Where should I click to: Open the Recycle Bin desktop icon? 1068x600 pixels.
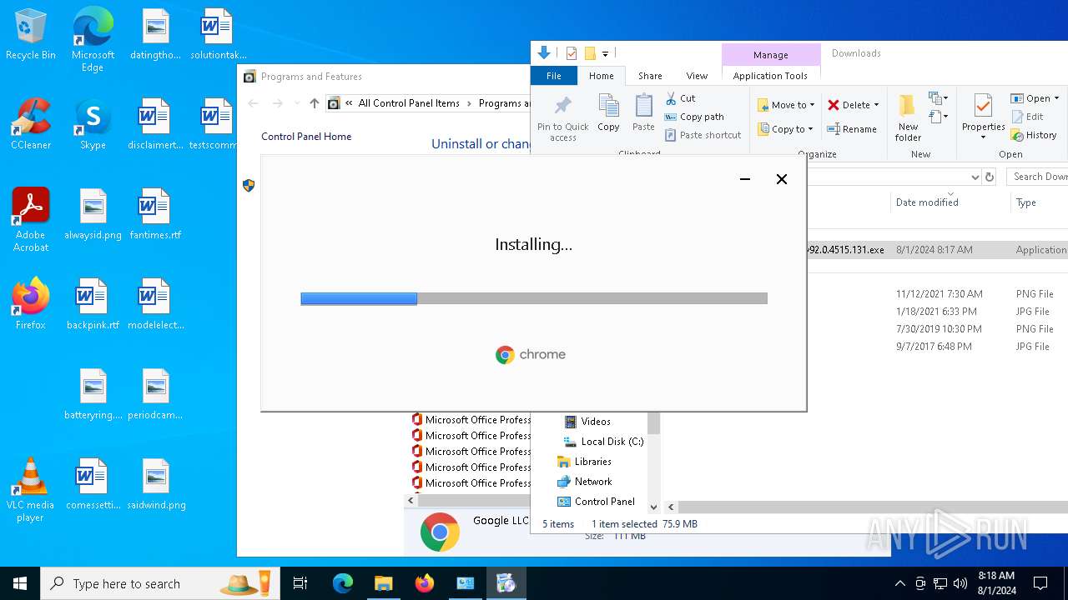coord(31,35)
